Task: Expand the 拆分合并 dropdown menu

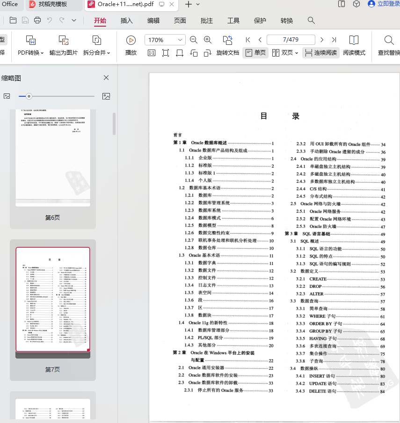Action: (109, 53)
